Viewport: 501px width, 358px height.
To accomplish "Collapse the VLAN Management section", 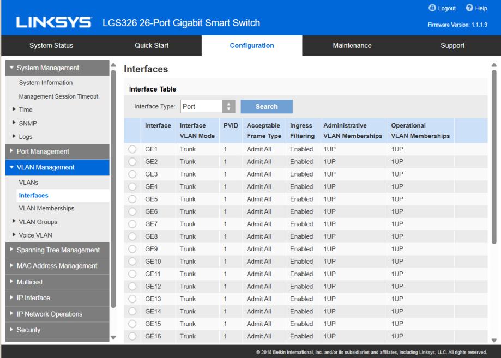I will [x=57, y=167].
